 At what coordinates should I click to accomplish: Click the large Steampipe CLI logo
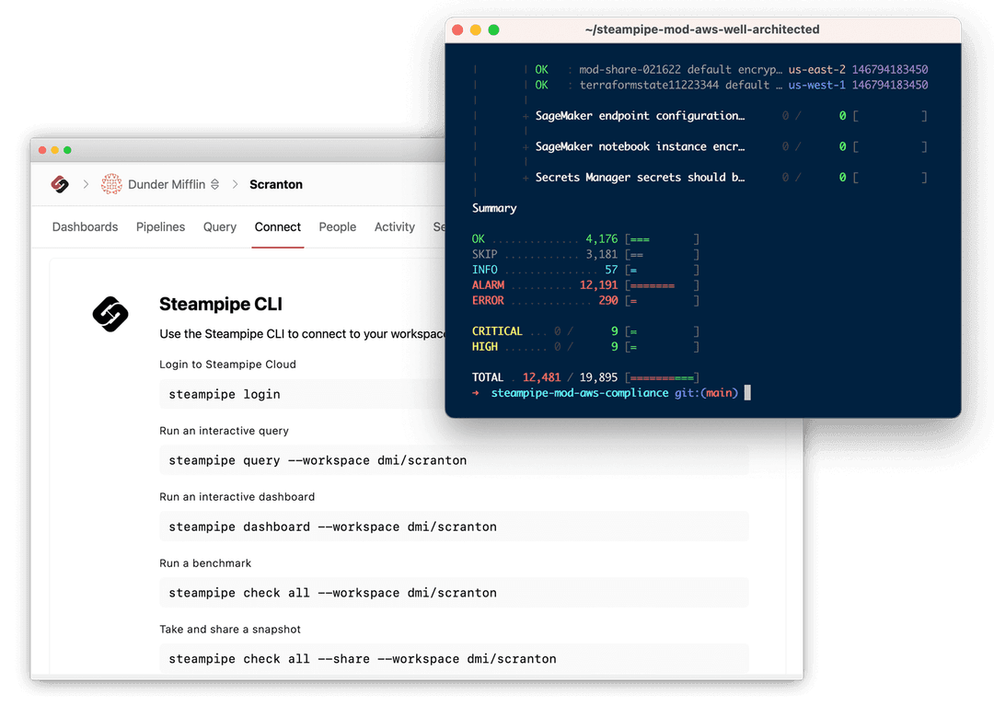(110, 314)
